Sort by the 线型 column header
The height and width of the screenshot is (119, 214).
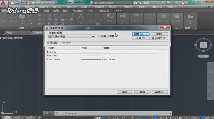(63, 48)
